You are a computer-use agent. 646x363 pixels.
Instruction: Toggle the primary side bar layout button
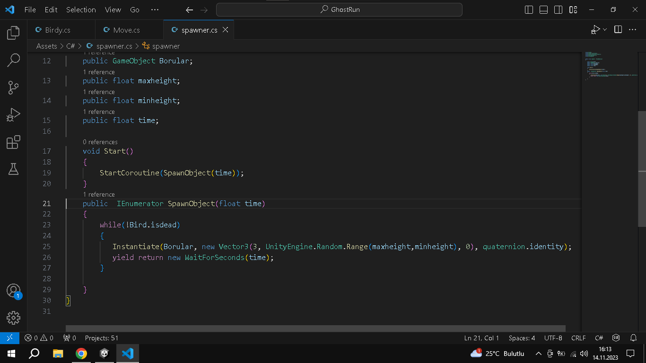[529, 9]
